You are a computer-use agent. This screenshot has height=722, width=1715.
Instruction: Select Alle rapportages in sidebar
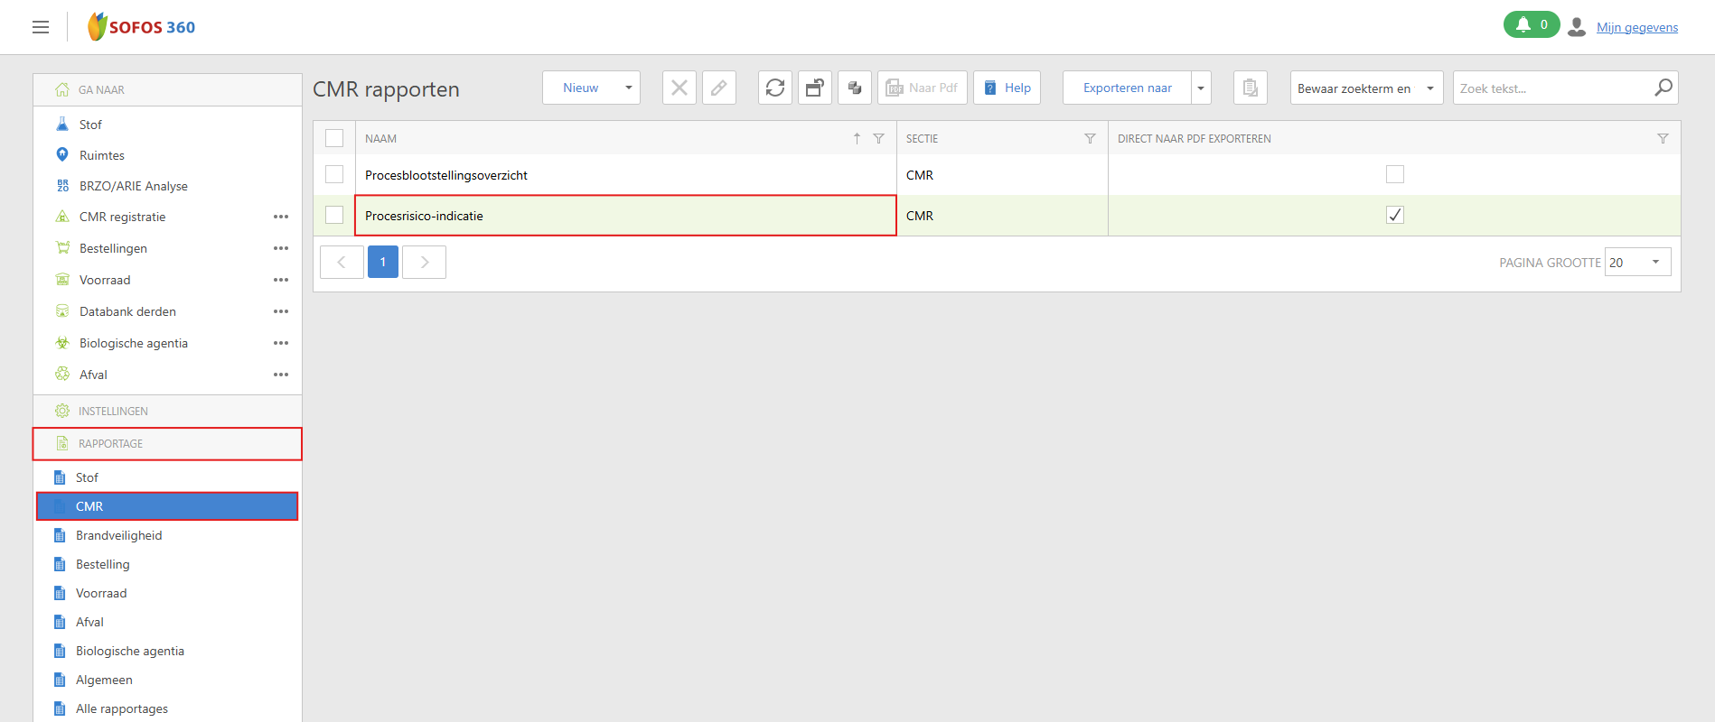point(122,708)
